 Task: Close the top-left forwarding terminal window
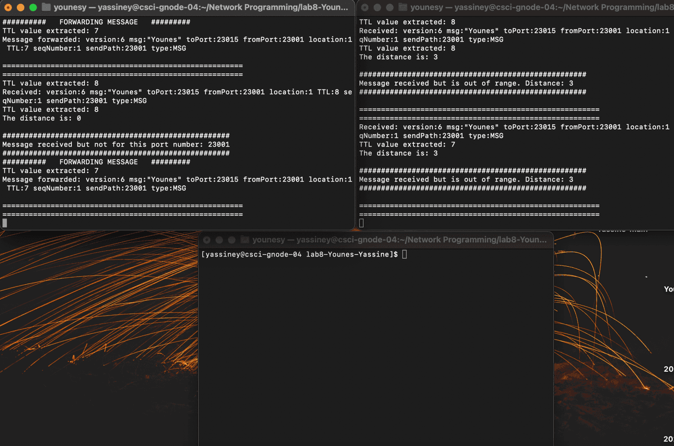(8, 8)
